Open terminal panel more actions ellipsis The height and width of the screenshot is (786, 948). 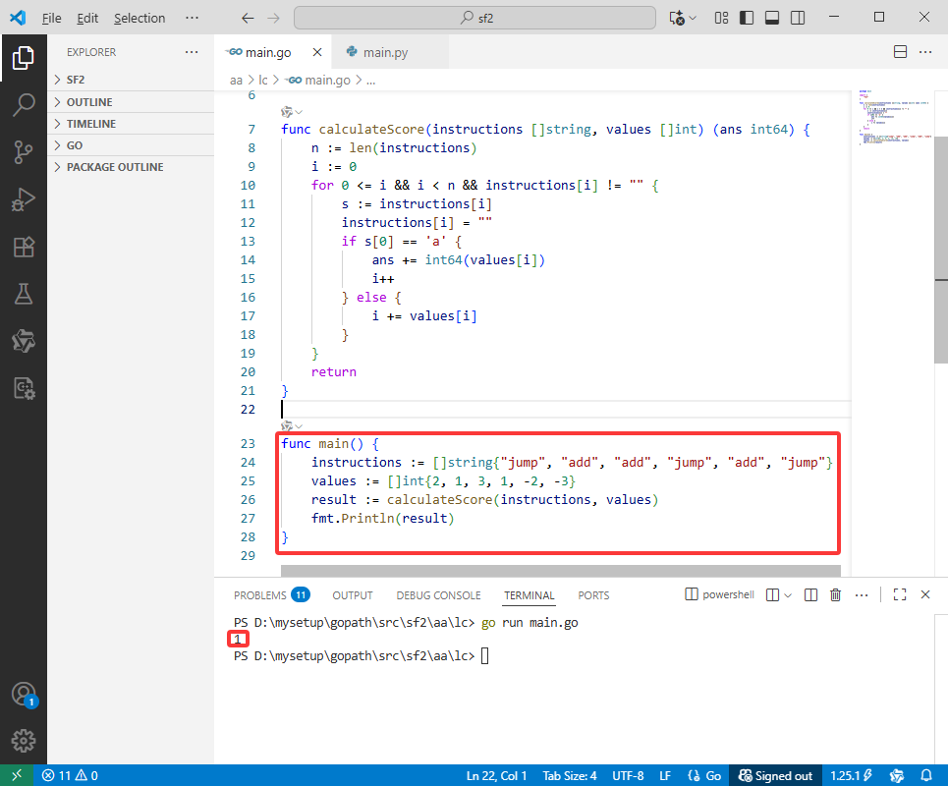pyautogui.click(x=862, y=595)
